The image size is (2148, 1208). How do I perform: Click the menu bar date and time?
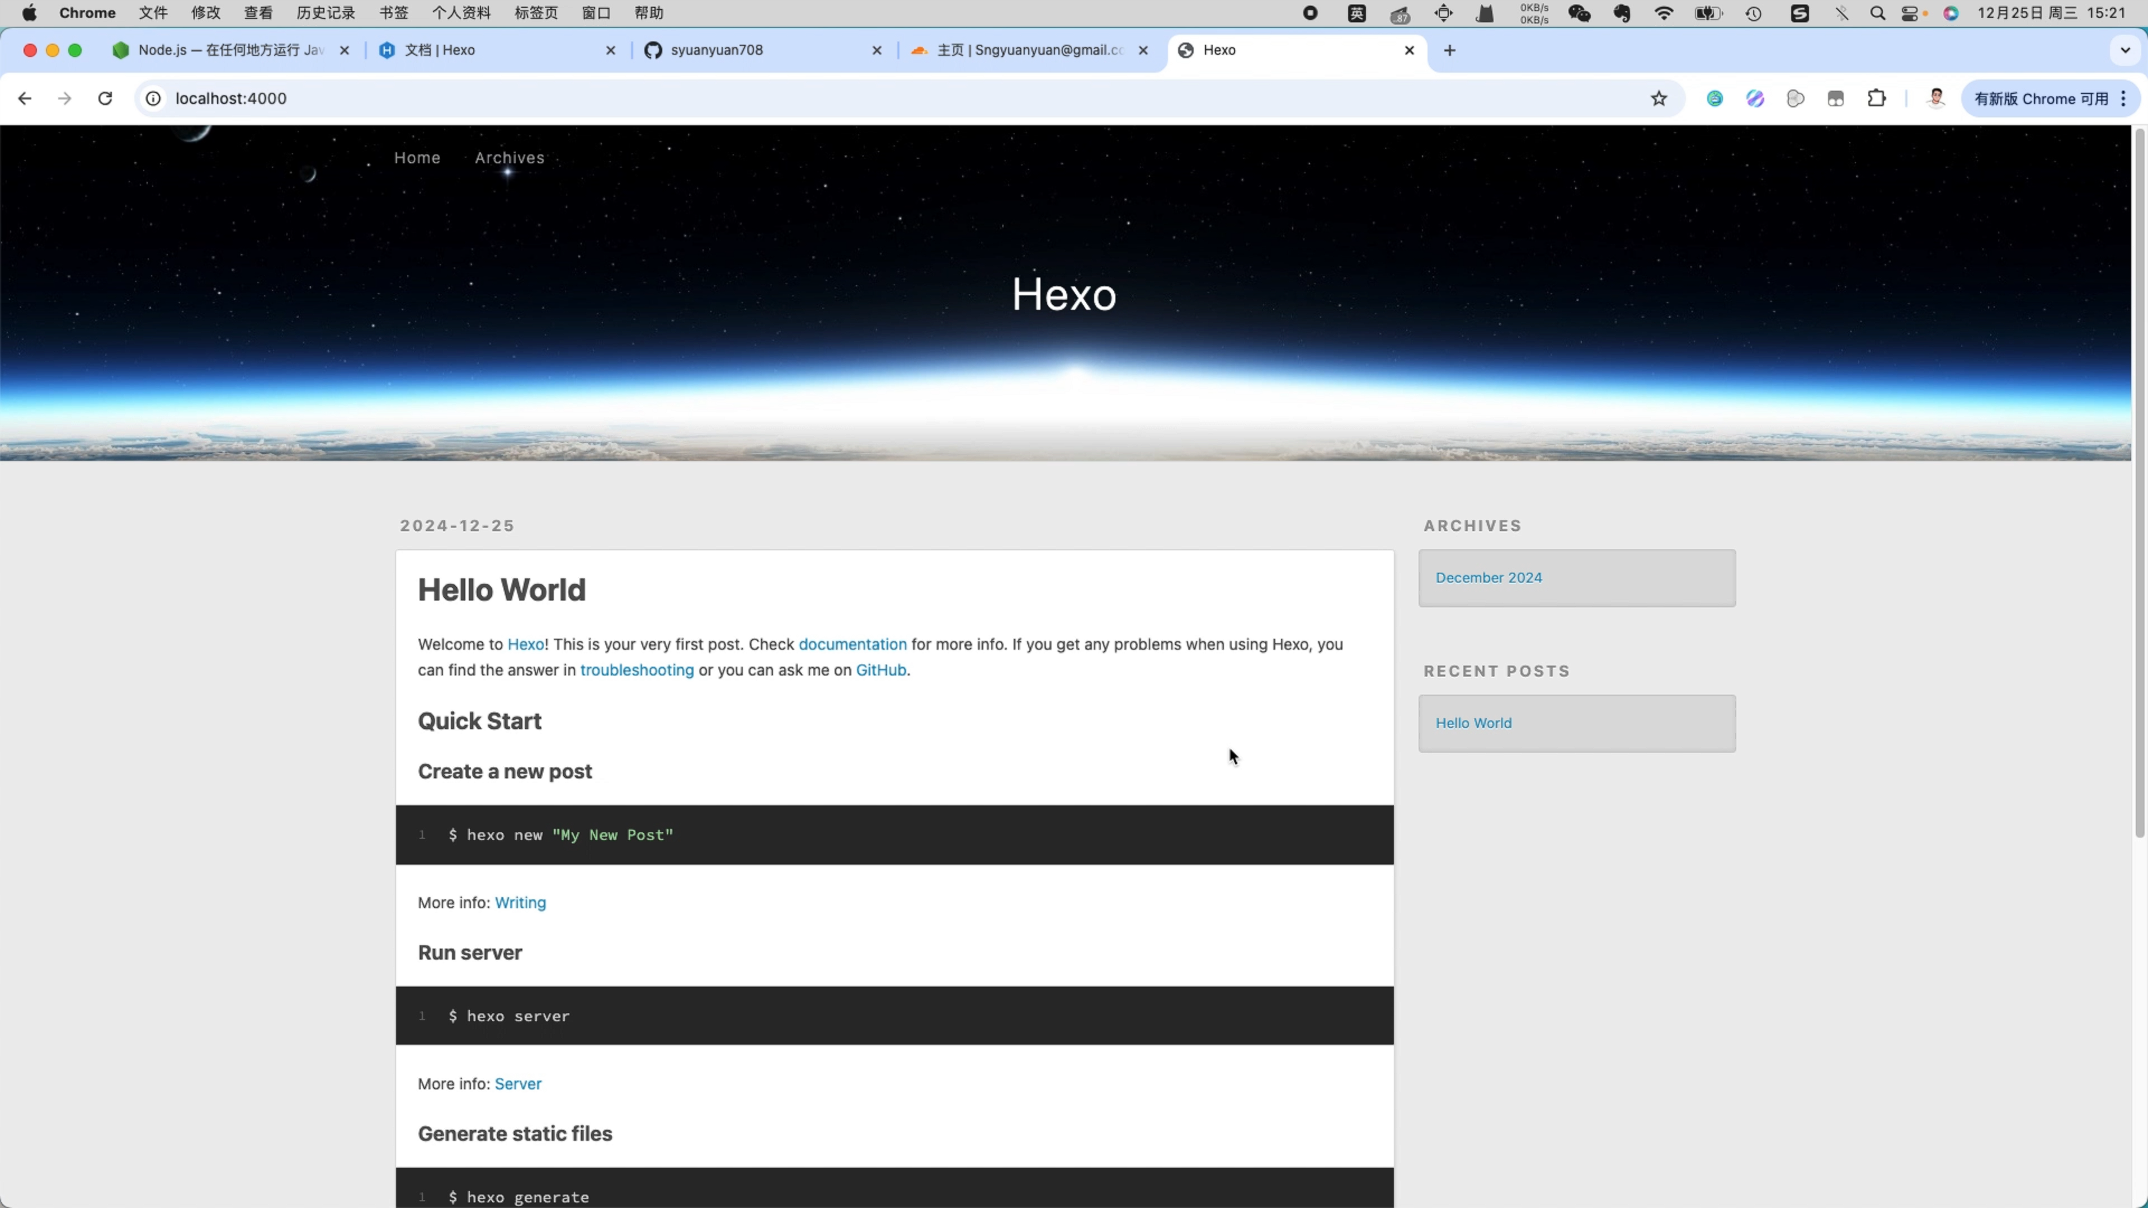pos(2051,12)
